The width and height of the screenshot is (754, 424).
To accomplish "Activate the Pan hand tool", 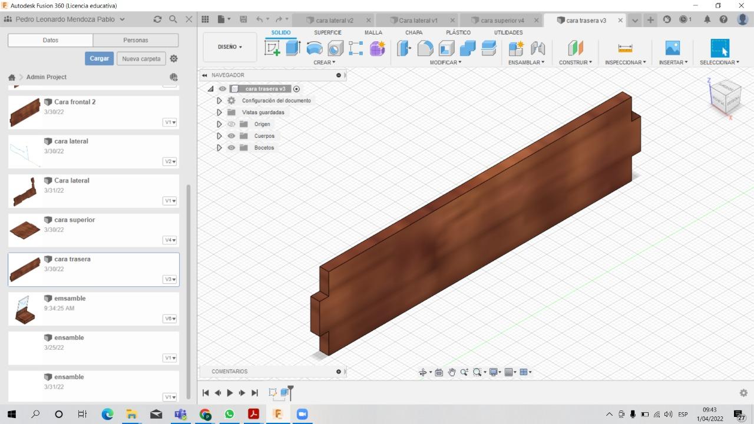I will point(452,372).
